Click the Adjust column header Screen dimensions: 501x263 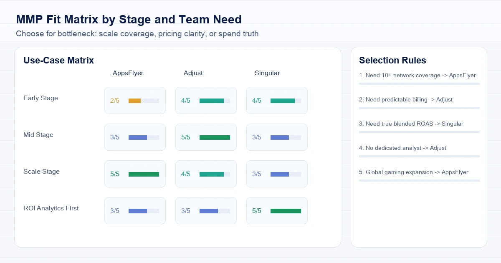(193, 73)
